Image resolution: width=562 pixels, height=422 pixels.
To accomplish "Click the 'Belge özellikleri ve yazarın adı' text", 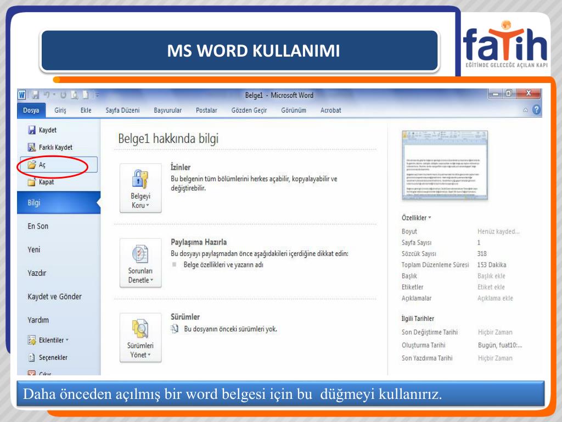I will tap(223, 265).
